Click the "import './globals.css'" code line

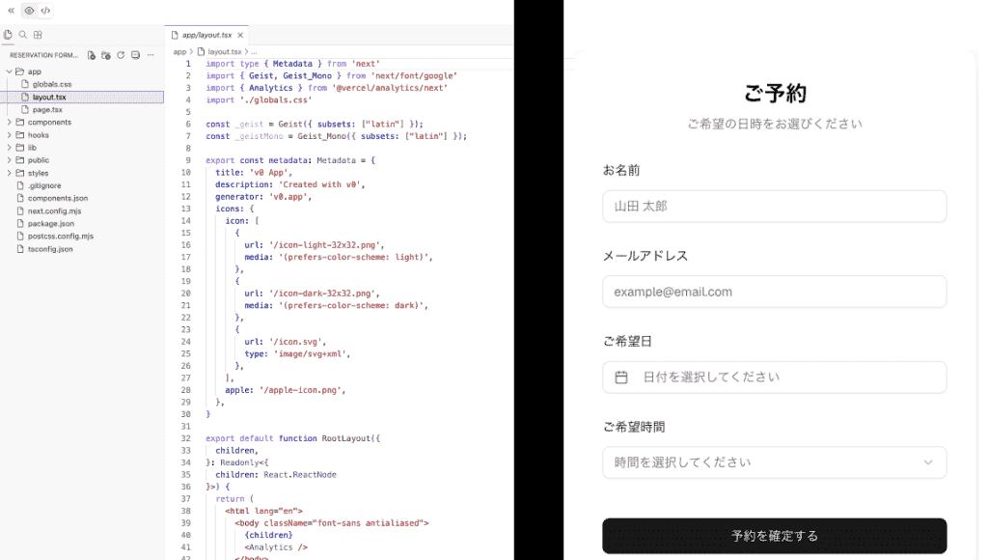259,100
